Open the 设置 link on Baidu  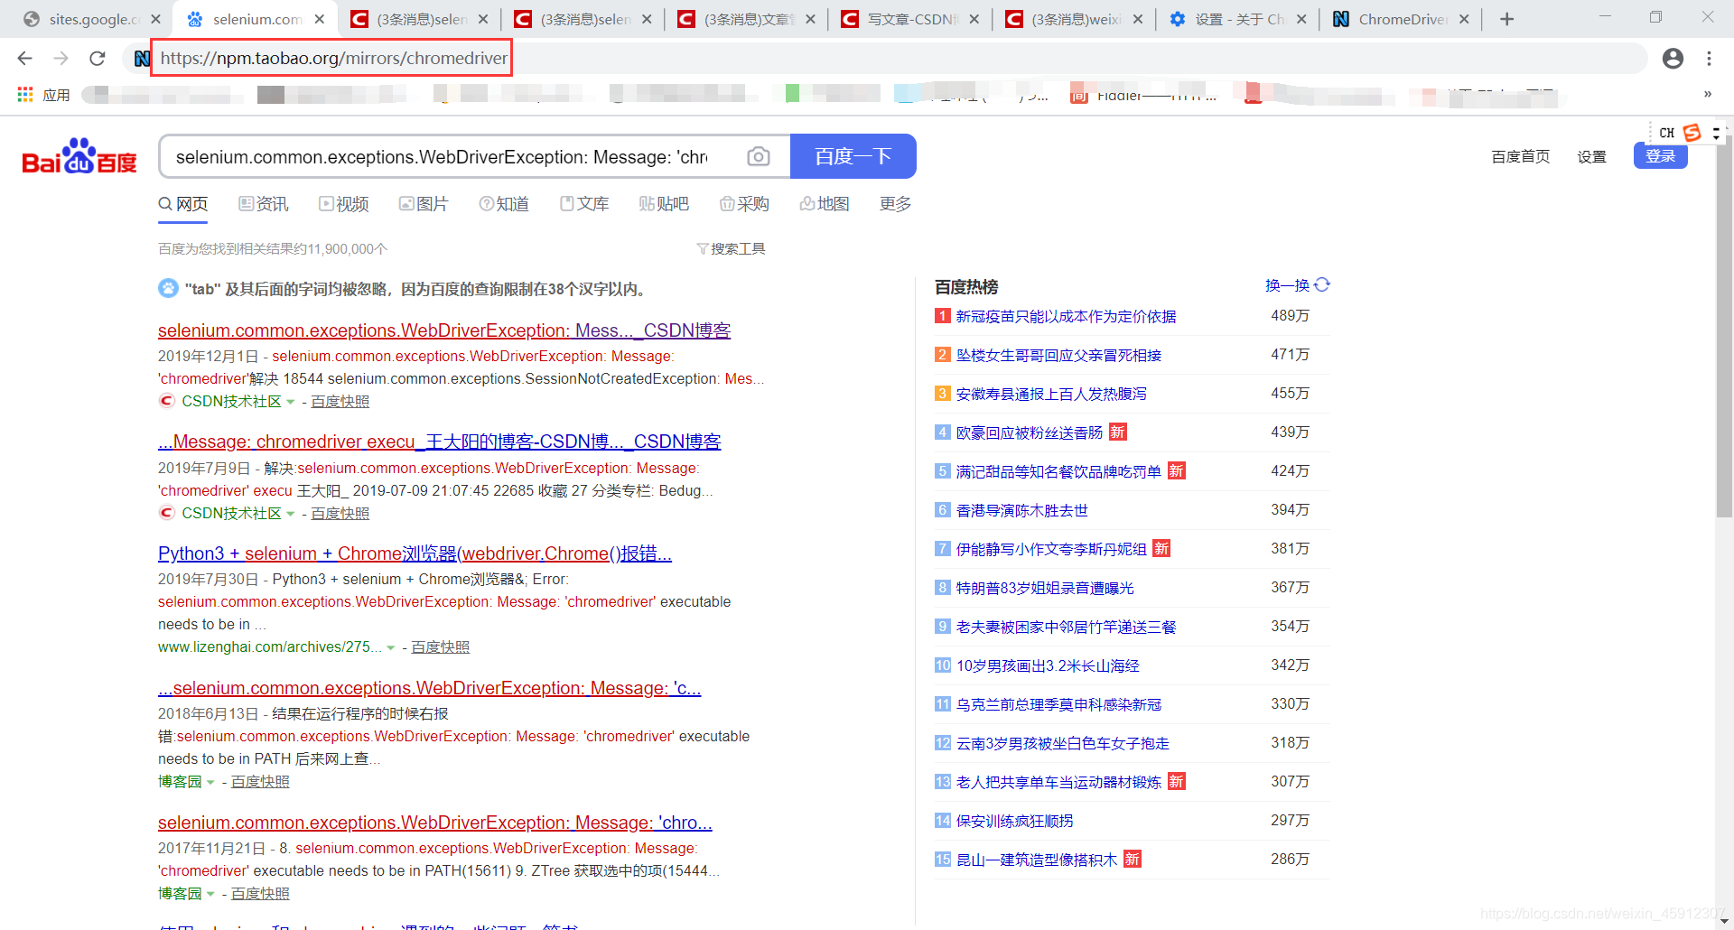[1591, 157]
